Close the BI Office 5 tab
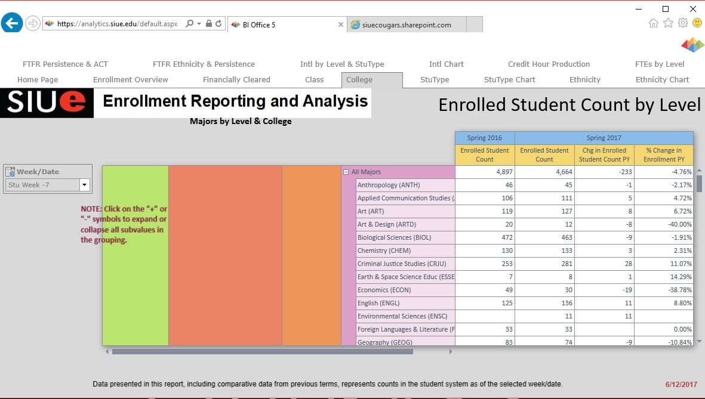The width and height of the screenshot is (705, 399). tap(341, 25)
